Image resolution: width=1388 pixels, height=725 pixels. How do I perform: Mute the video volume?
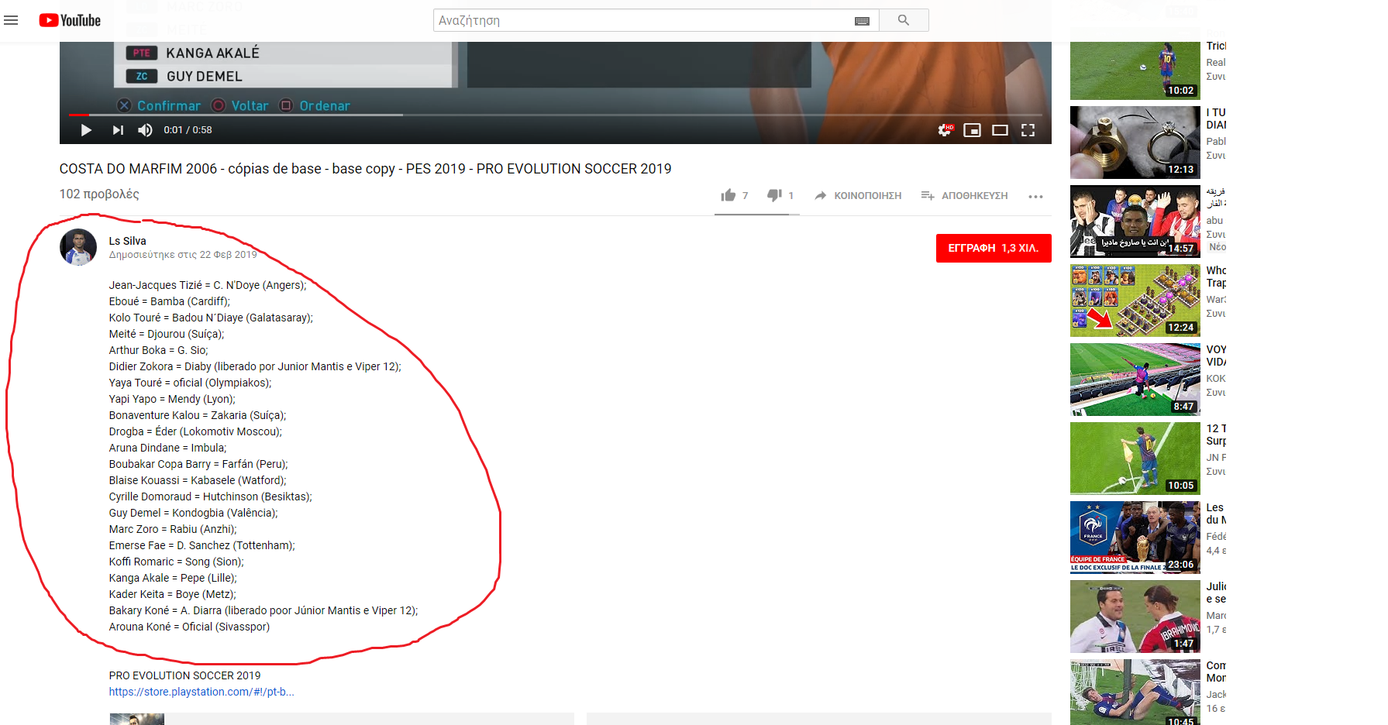click(x=145, y=129)
